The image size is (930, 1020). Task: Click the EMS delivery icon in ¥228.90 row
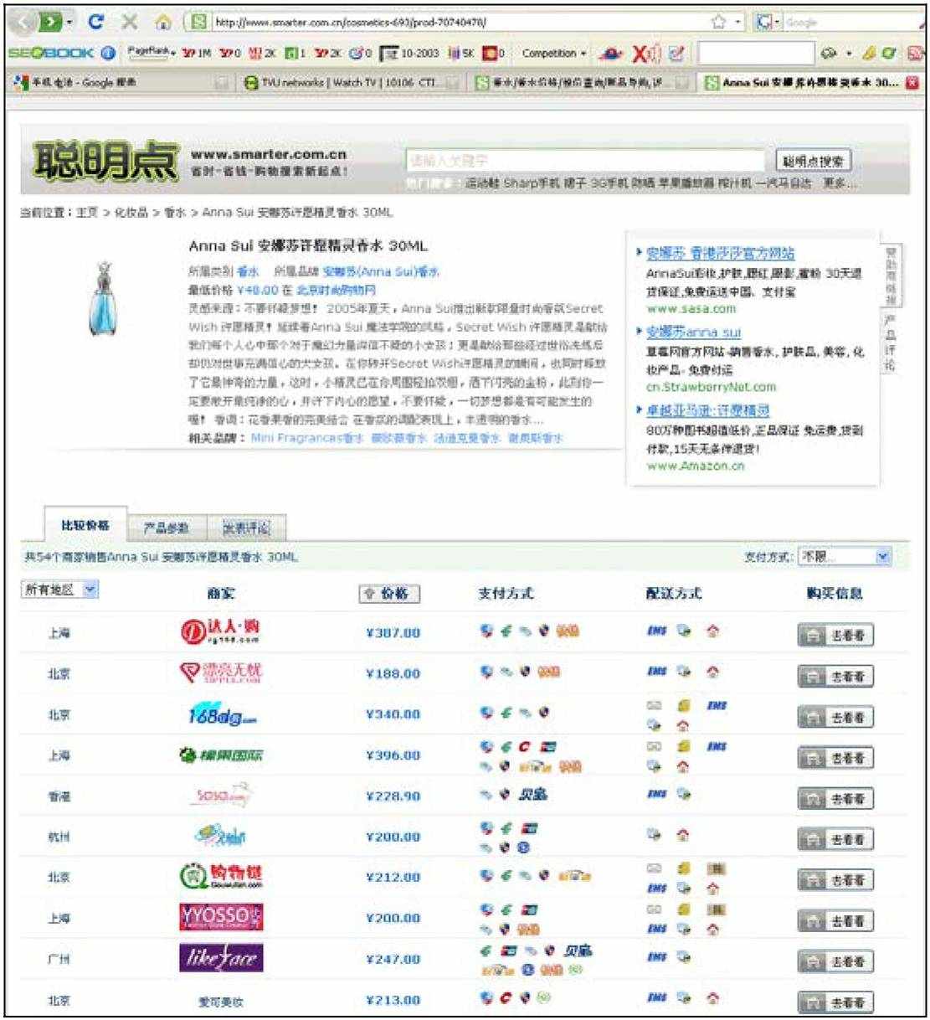tap(657, 795)
